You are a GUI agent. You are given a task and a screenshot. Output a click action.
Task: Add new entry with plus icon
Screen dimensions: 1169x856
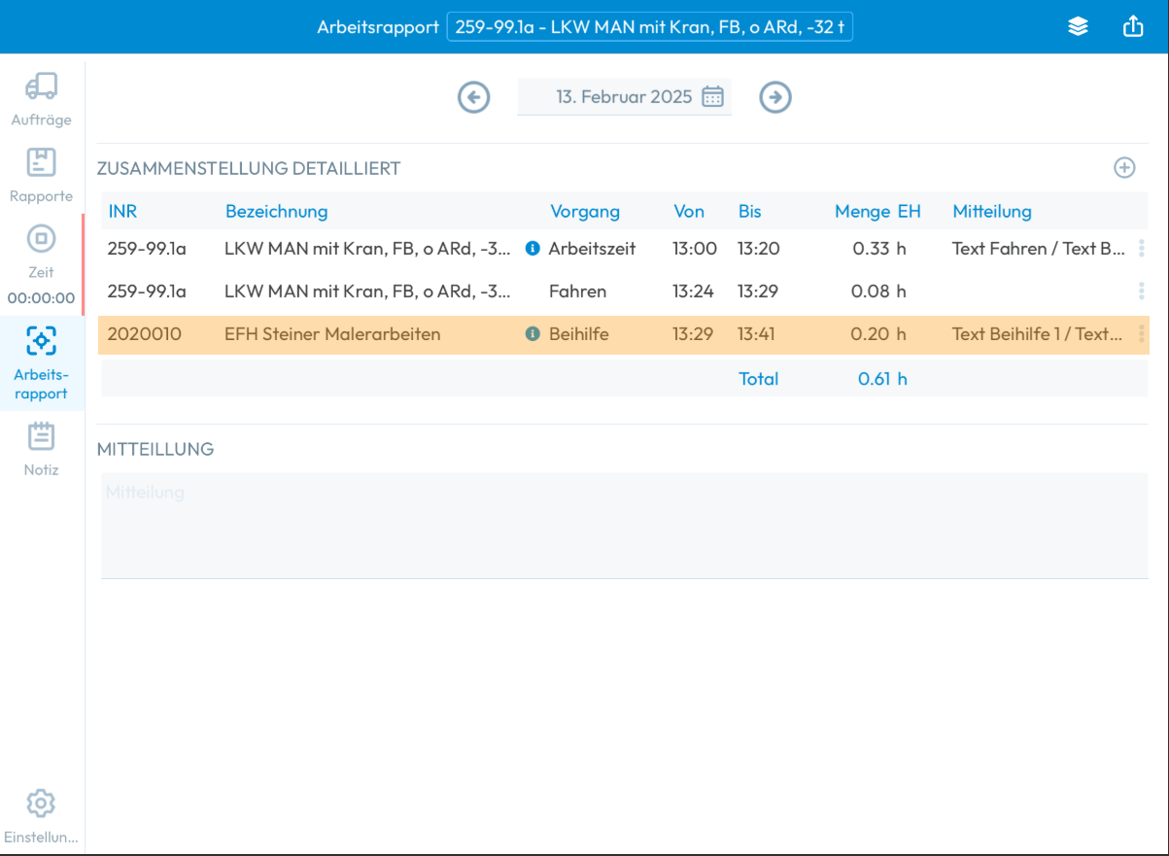click(x=1124, y=168)
